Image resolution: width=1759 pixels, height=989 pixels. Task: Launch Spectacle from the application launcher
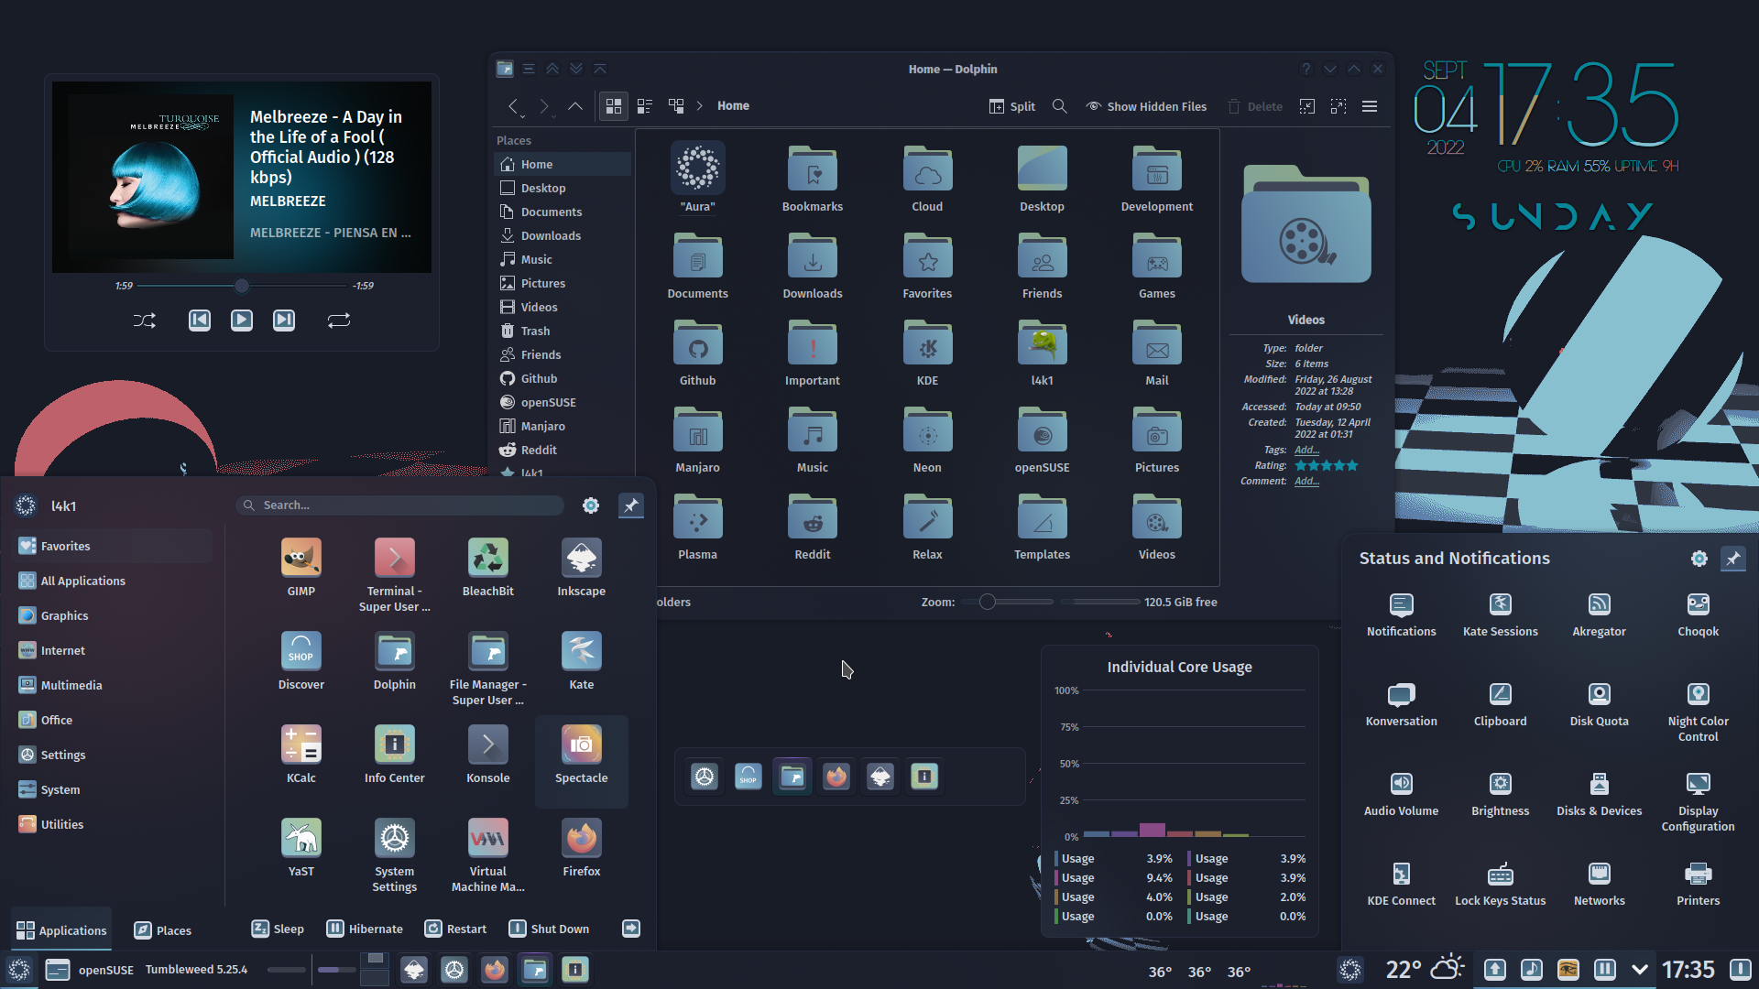click(x=581, y=753)
